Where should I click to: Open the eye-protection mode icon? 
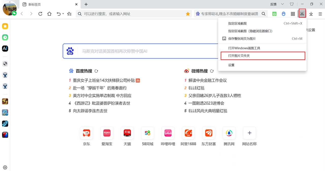(274, 14)
